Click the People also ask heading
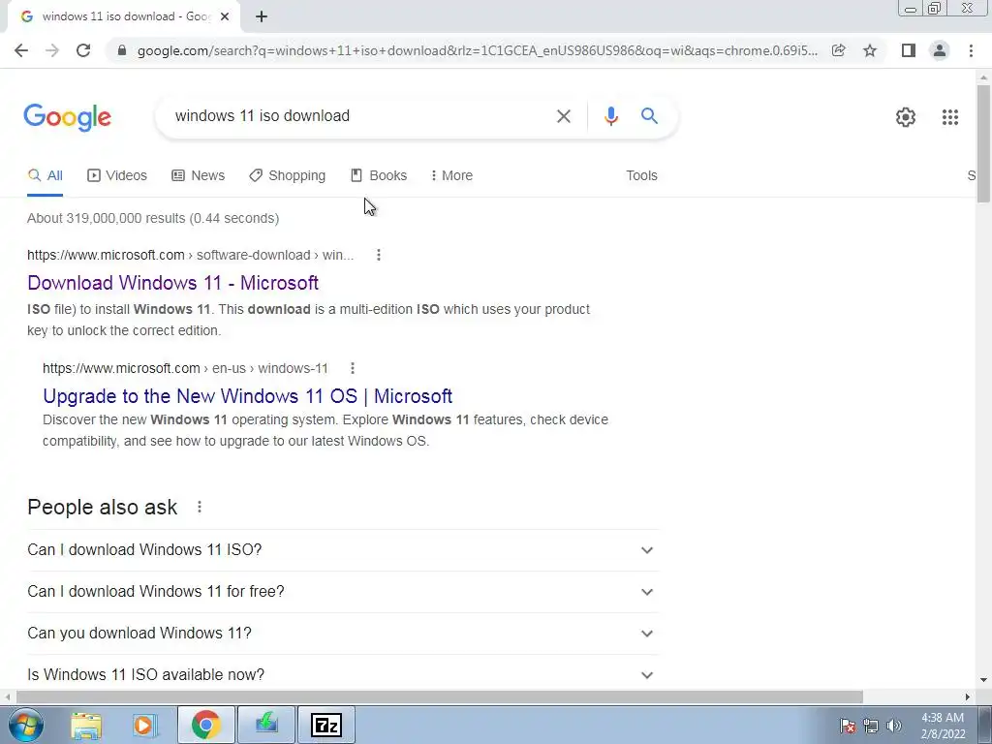This screenshot has height=744, width=992. [103, 508]
